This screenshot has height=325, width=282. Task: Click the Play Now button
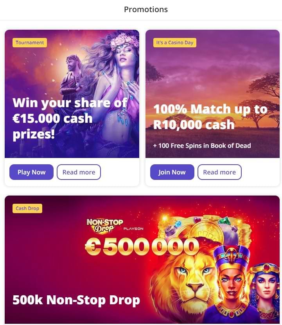(31, 172)
